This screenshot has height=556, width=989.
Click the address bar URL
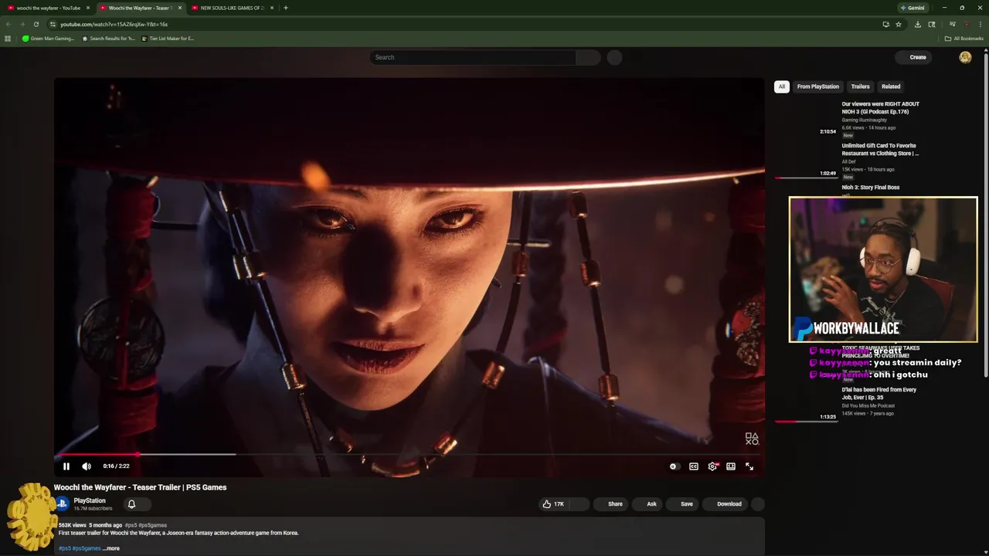click(x=114, y=24)
